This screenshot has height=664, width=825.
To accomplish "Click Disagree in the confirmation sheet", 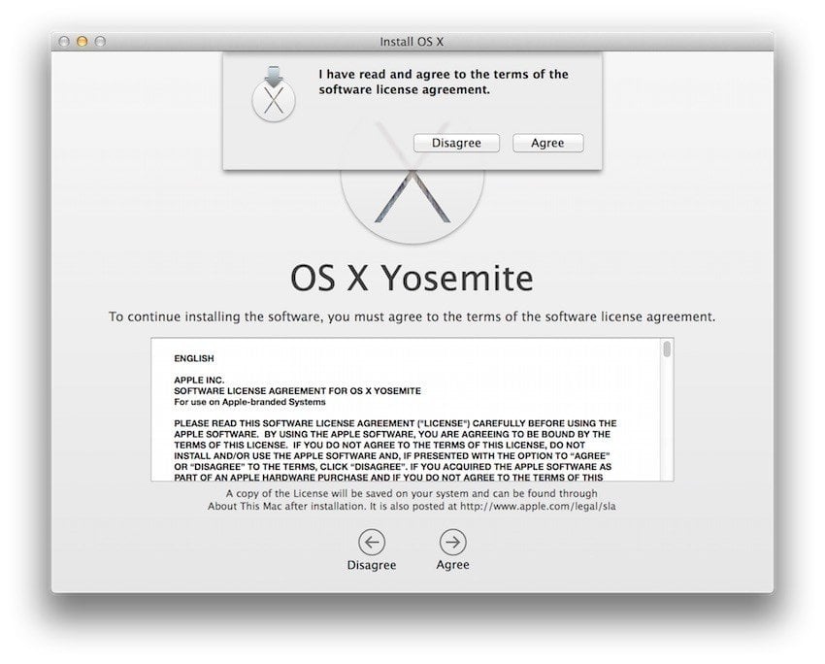I will pyautogui.click(x=456, y=143).
